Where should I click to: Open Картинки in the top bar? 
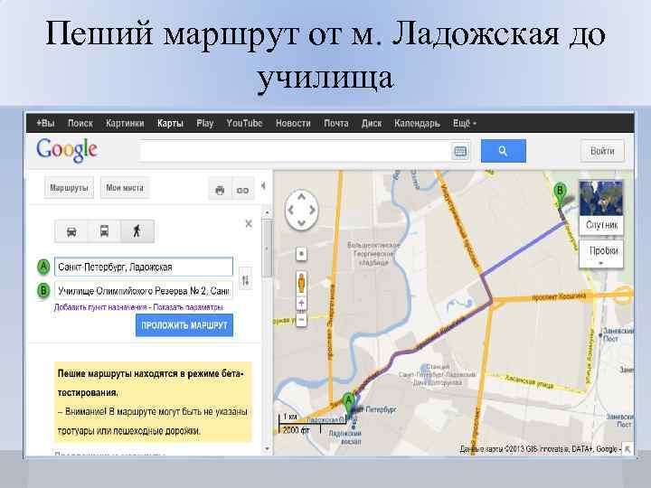coord(125,123)
